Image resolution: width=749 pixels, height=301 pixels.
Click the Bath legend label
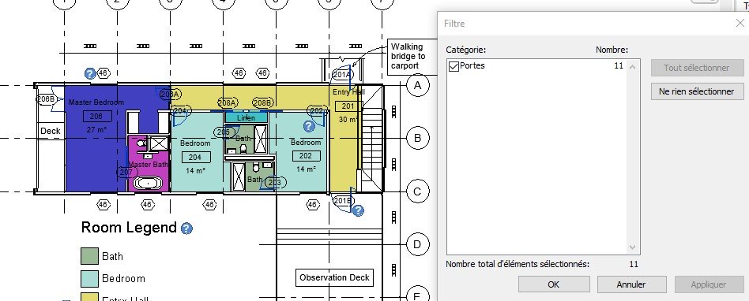click(x=112, y=256)
